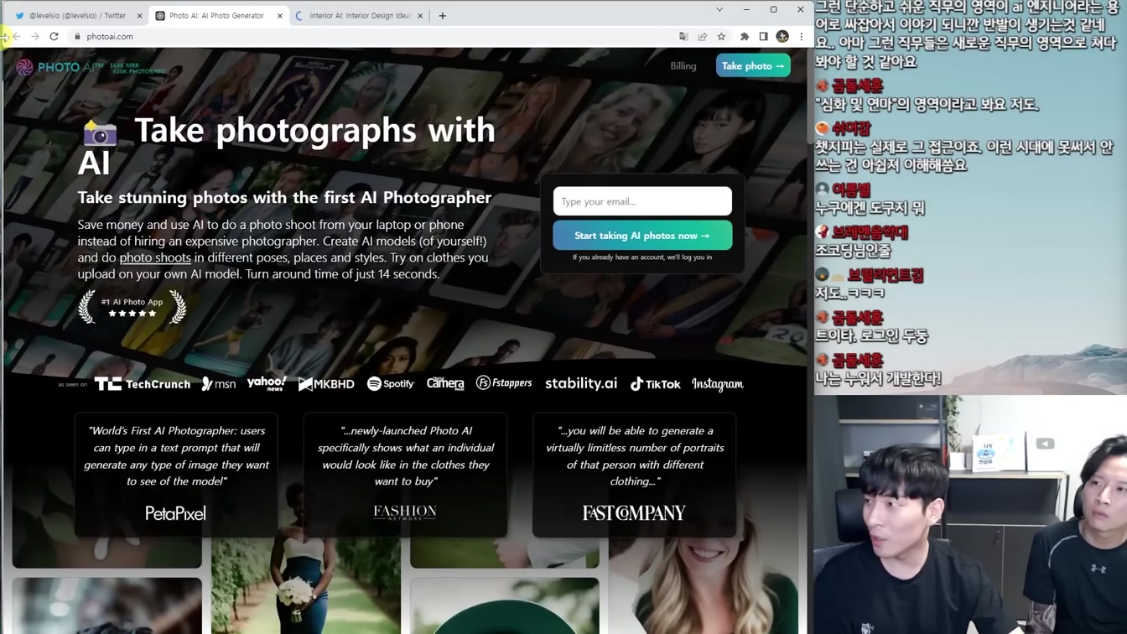
Task: Share this page via address bar icon
Action: click(703, 37)
